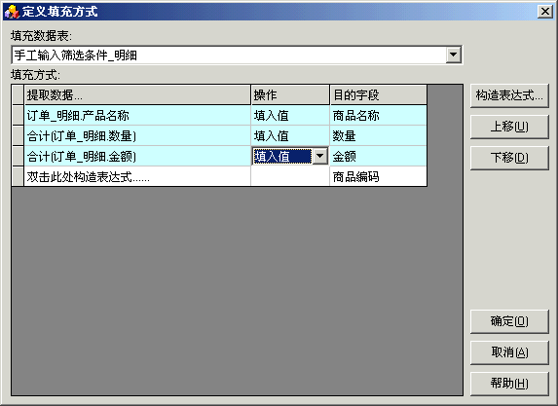Select the 合计(订单_明细.数量) expression cell
The image size is (558, 406).
(x=137, y=136)
